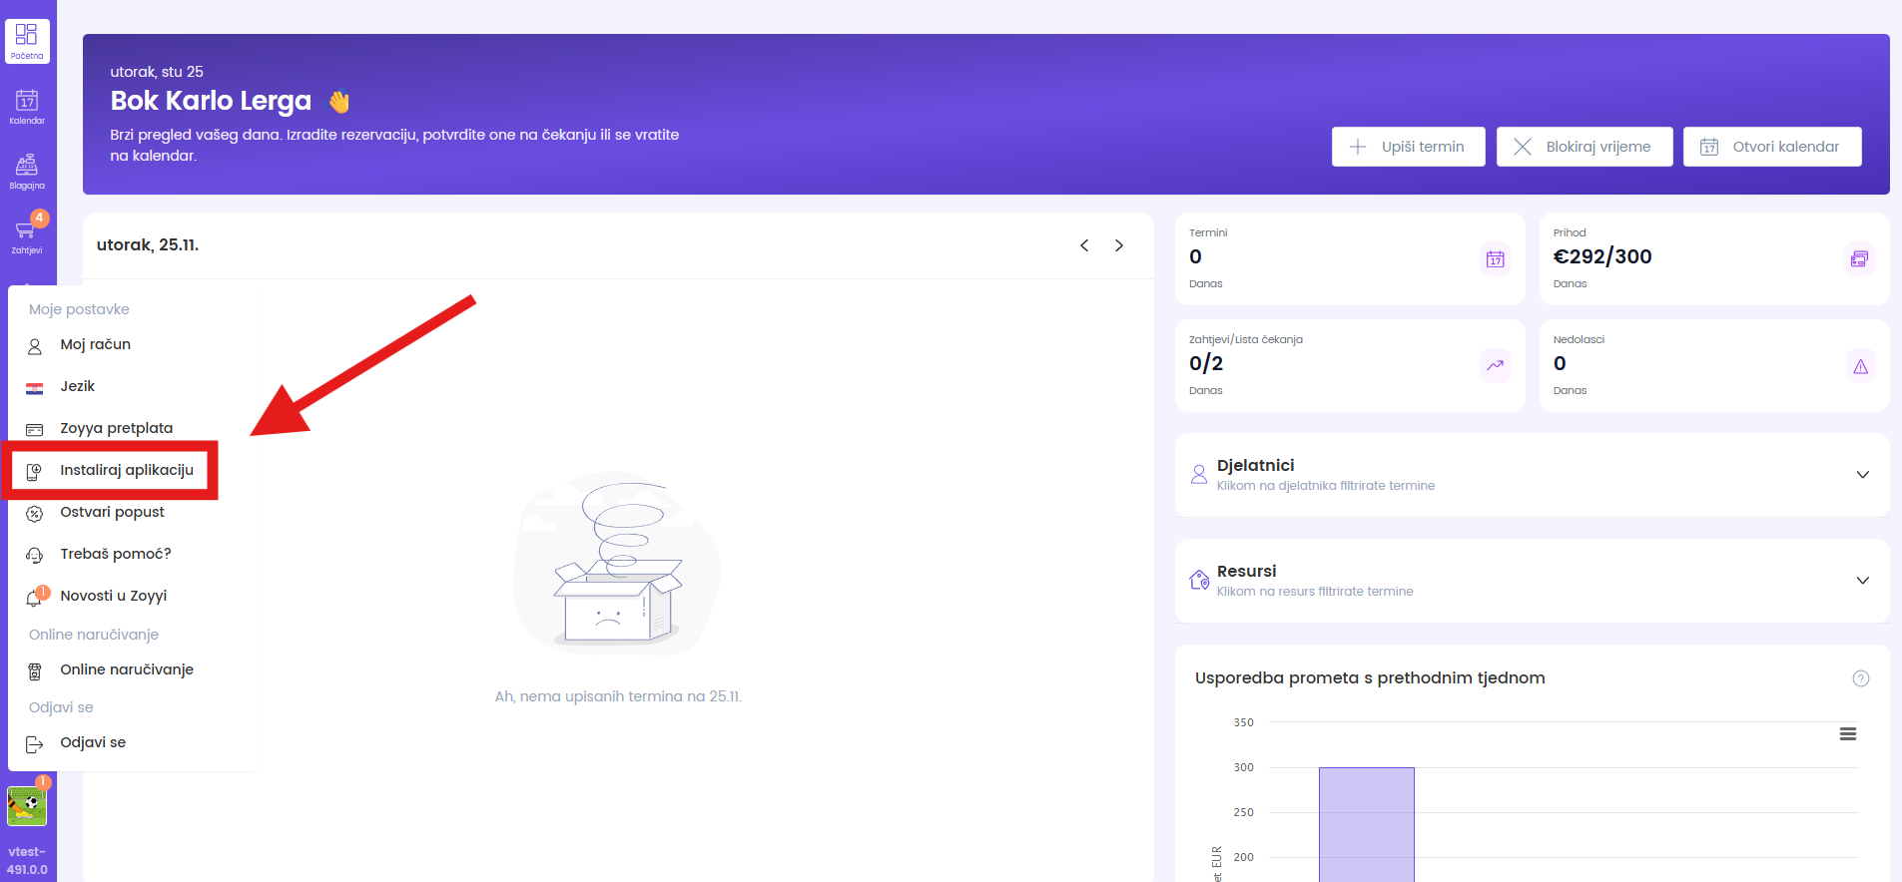Select Instaliraj aplikaciju menu item
Viewport: 1902px width, 882px height.
click(x=126, y=470)
